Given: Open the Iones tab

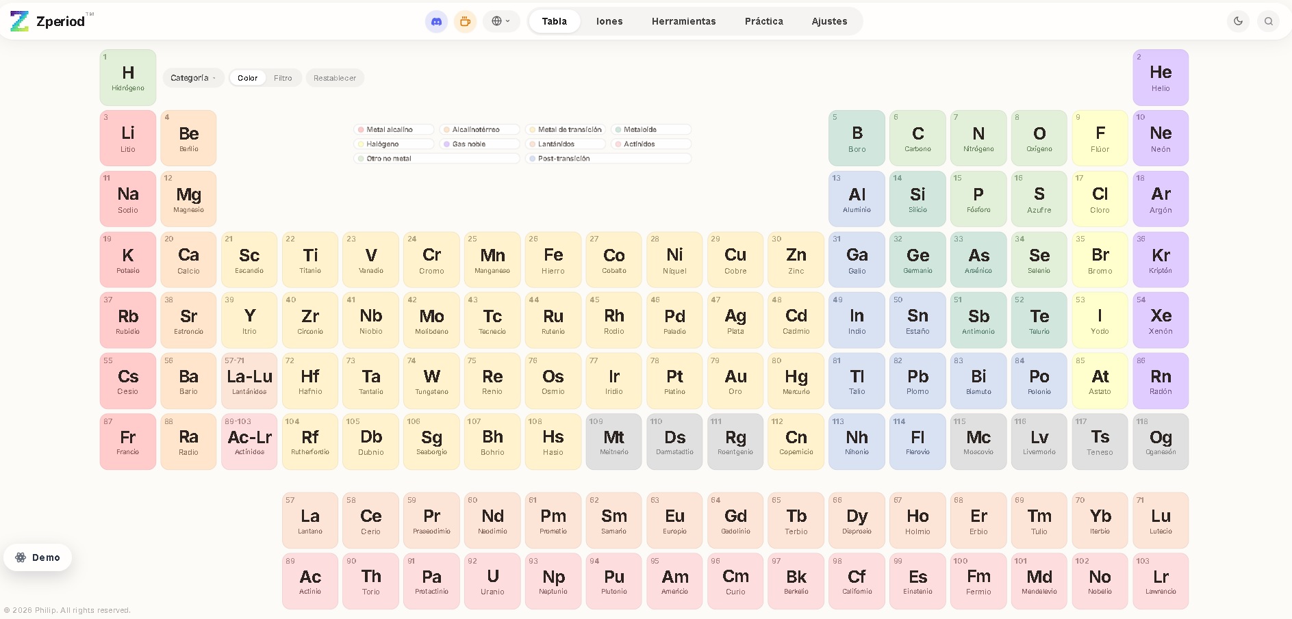Looking at the screenshot, I should coord(609,21).
